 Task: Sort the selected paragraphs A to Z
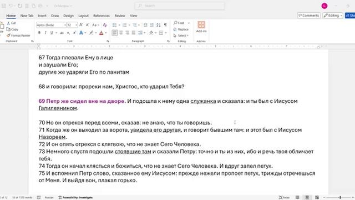159,25
